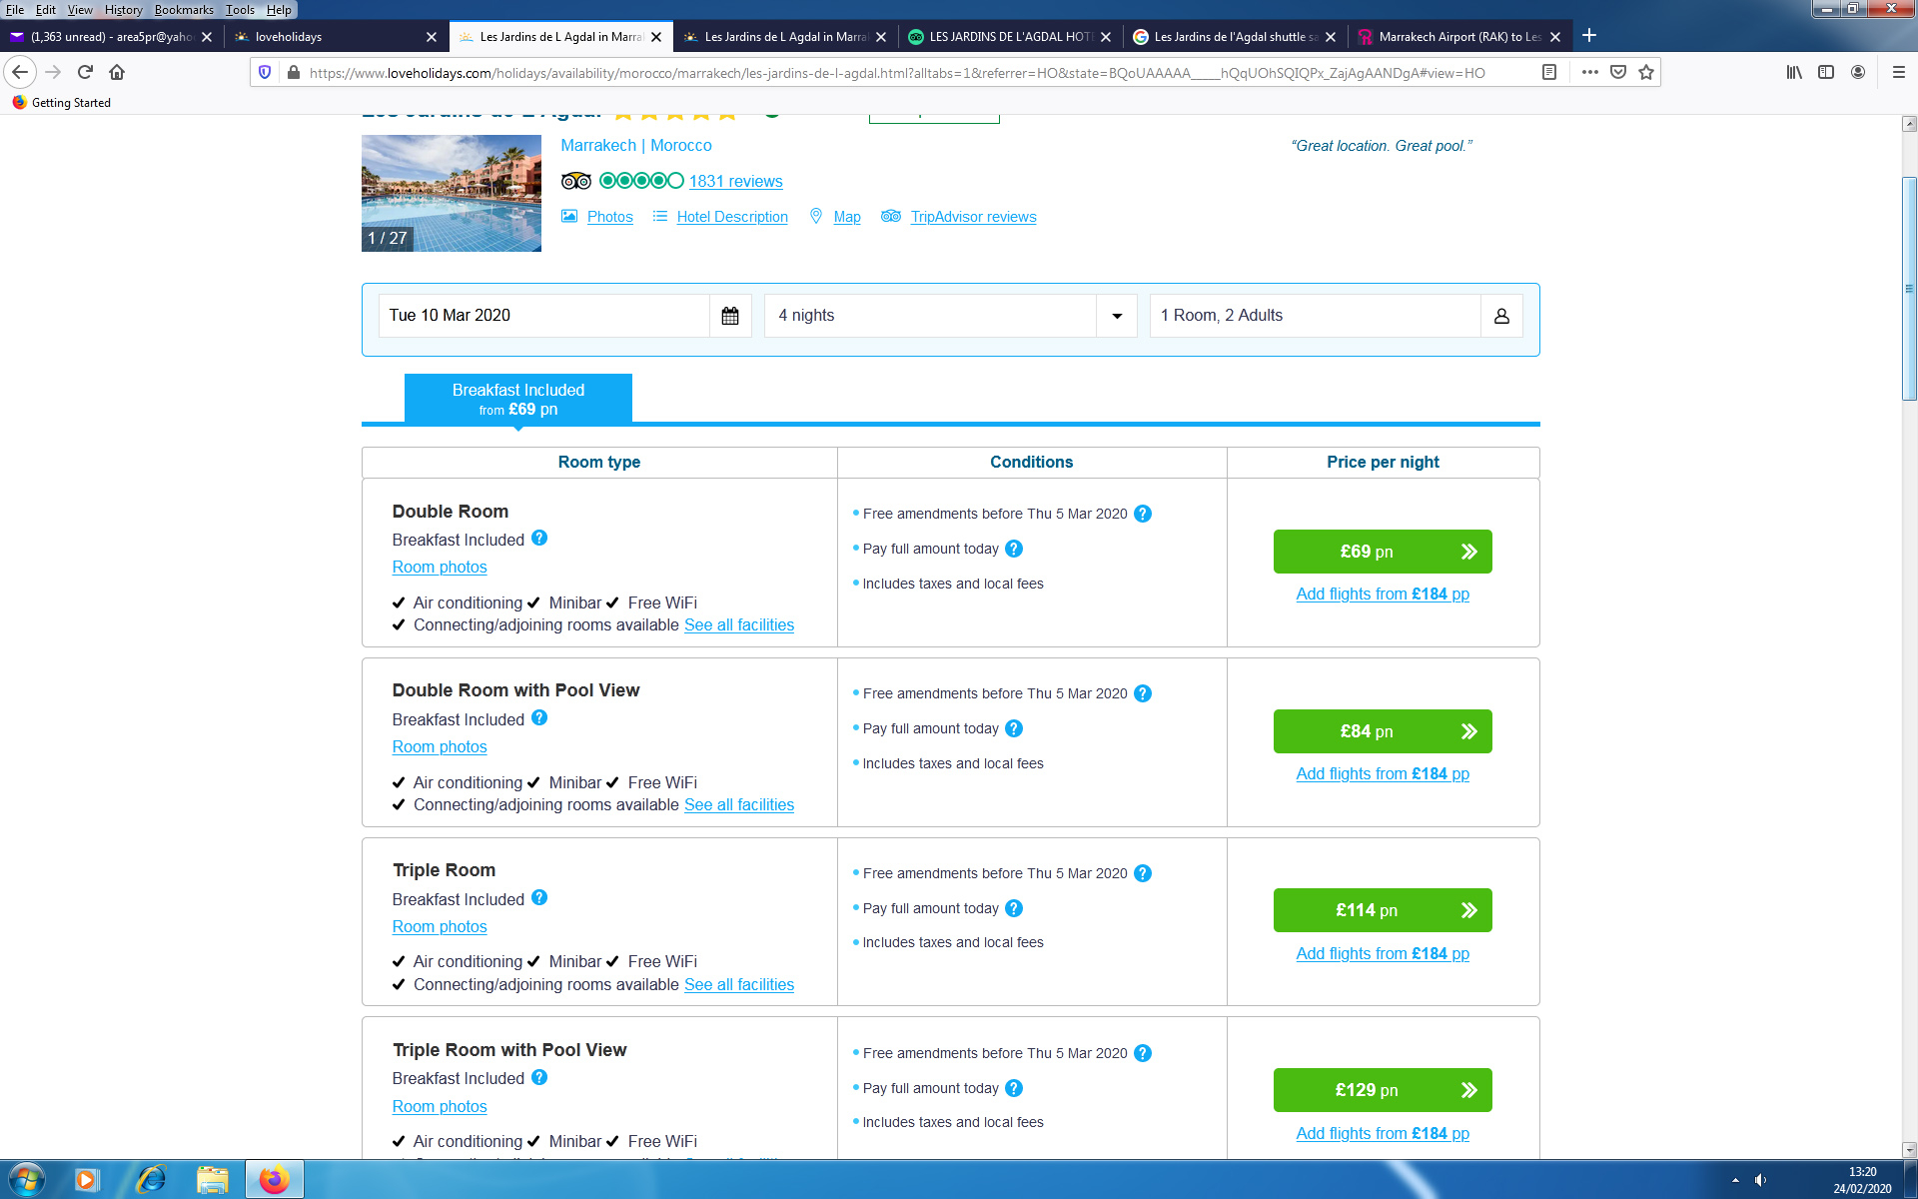Switch to Yahoo mail unread tab

pos(112,37)
